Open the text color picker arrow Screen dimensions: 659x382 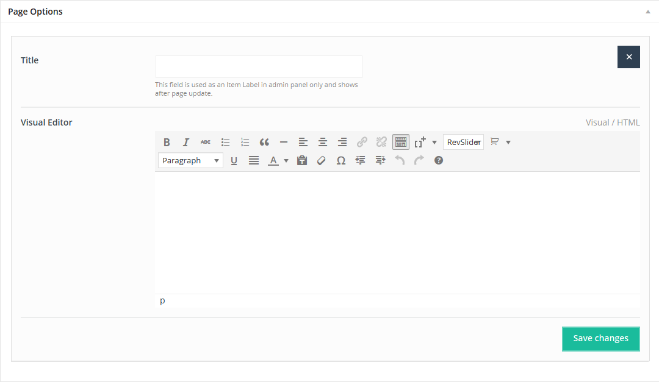pos(286,160)
